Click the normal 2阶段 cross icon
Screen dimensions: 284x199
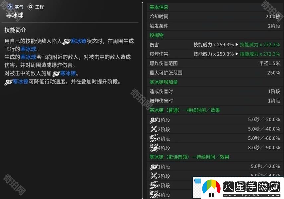(x=154, y=129)
